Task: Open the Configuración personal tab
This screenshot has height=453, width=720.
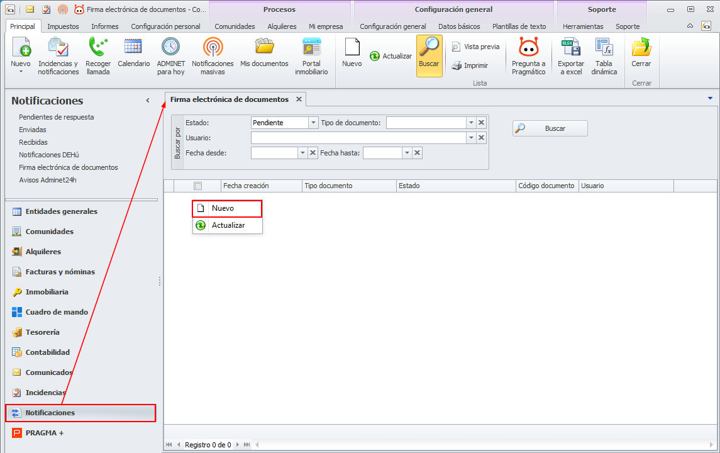Action: coord(166,26)
